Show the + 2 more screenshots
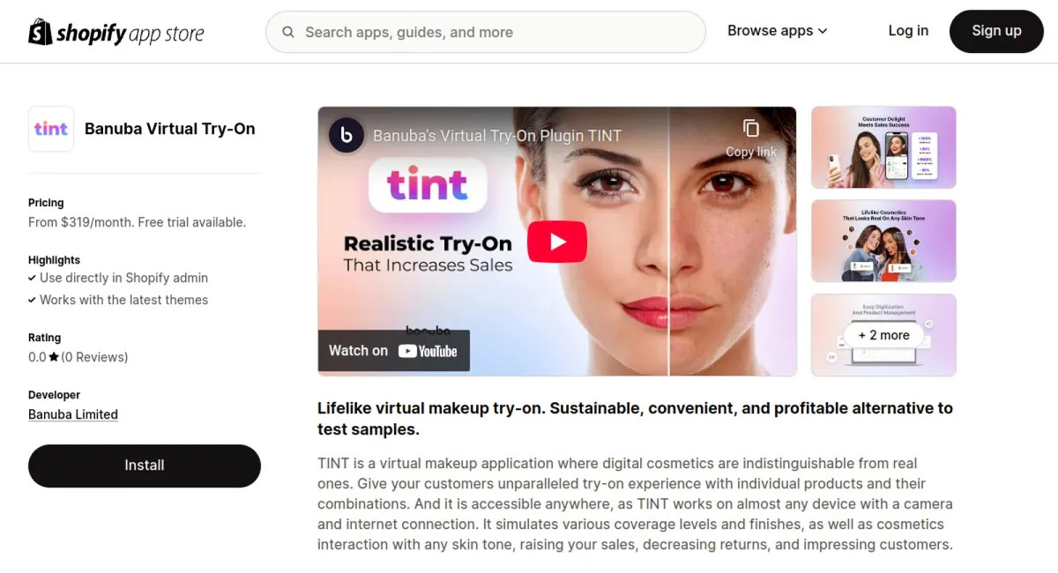 coord(883,335)
